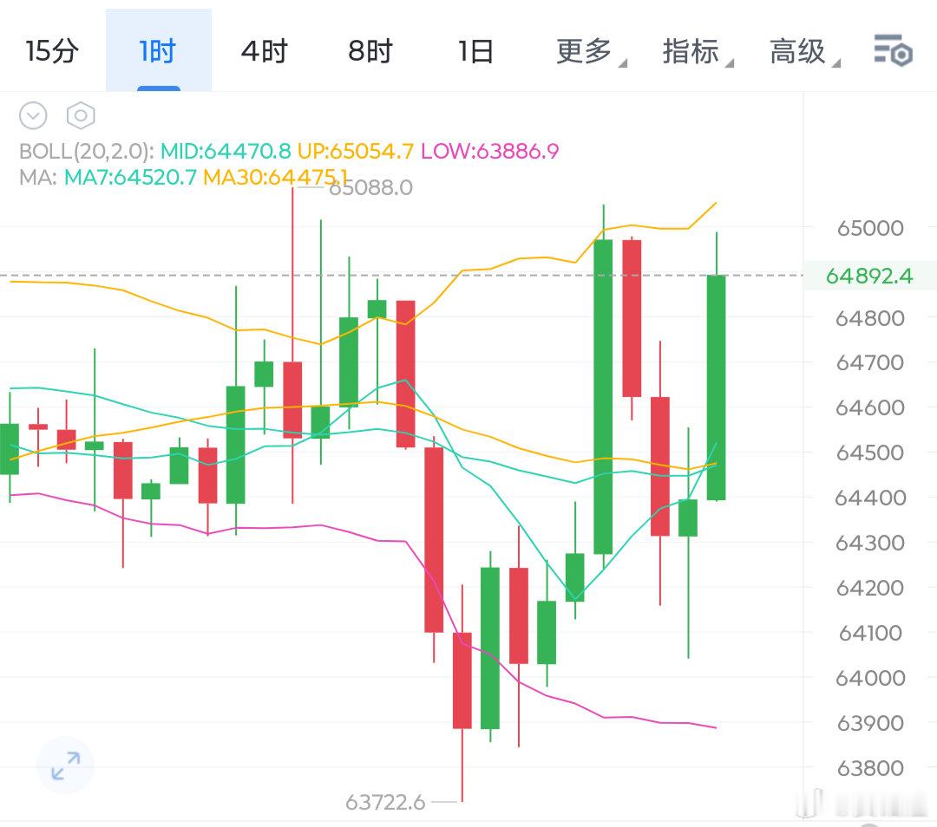Click the LOW:63886.9 value
This screenshot has height=827, width=937.
pyautogui.click(x=490, y=151)
